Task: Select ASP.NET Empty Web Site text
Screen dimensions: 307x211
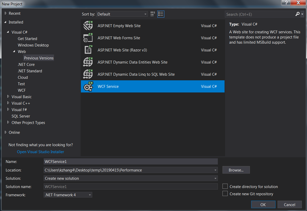Action: point(119,26)
